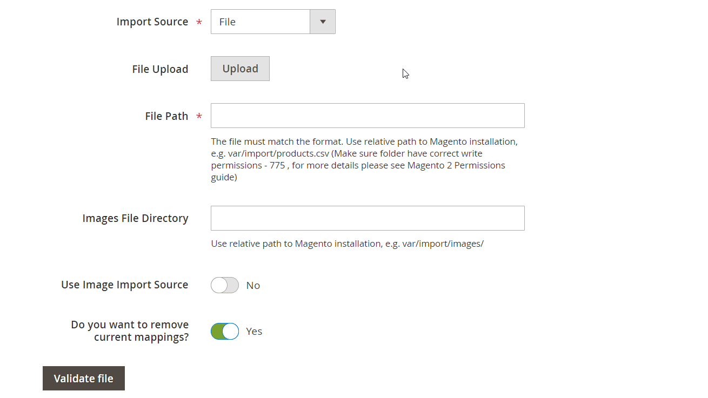Click the Validate file button
This screenshot has height=398, width=708.
[84, 378]
